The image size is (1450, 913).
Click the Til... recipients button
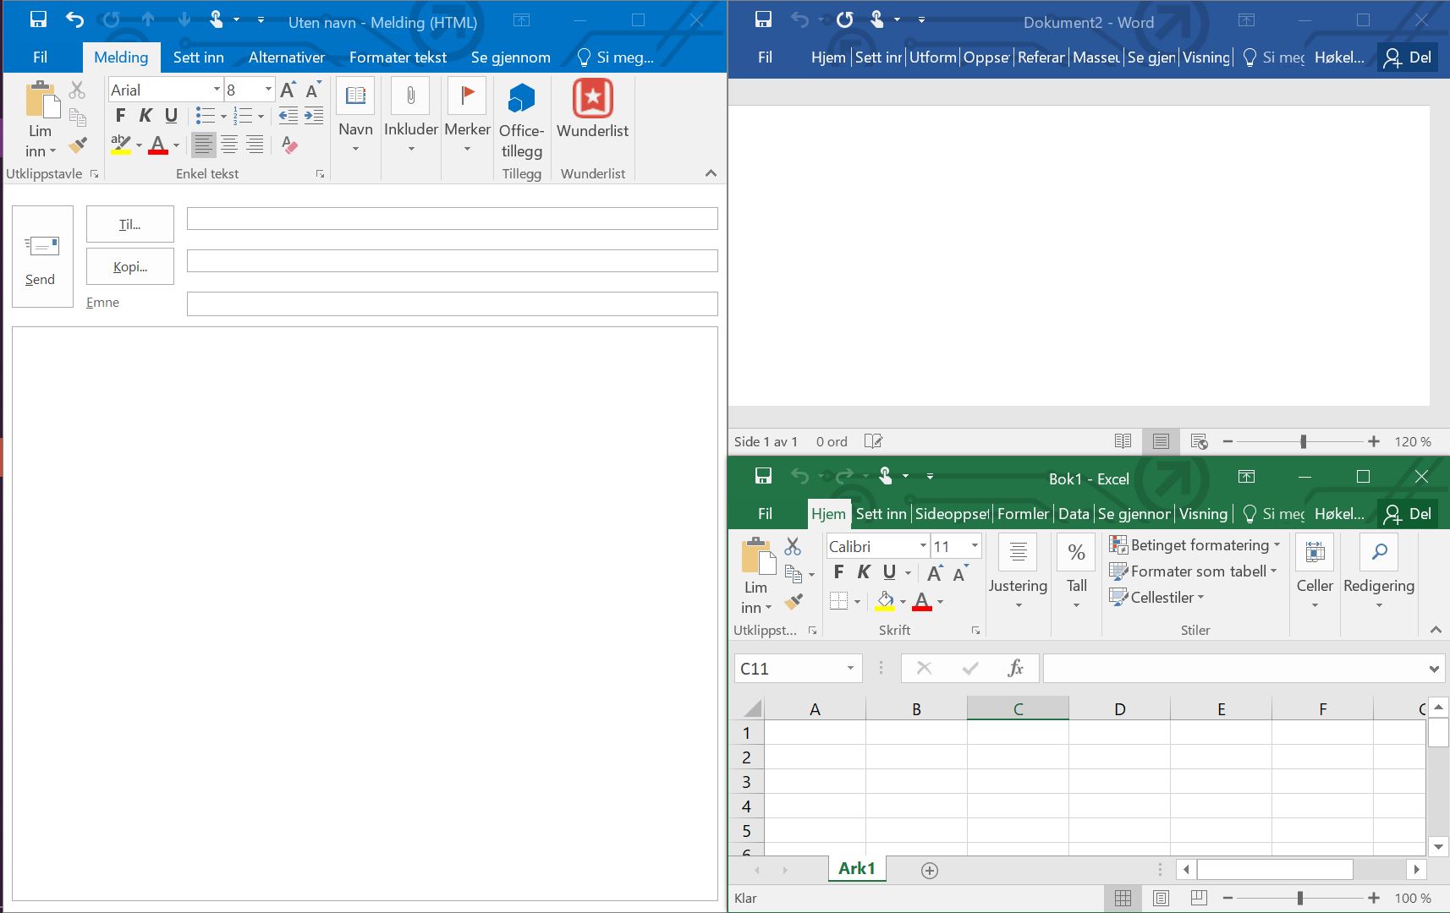[130, 225]
